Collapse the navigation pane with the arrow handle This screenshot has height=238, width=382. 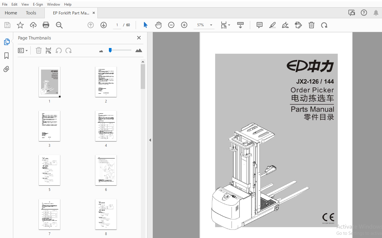tap(150, 140)
